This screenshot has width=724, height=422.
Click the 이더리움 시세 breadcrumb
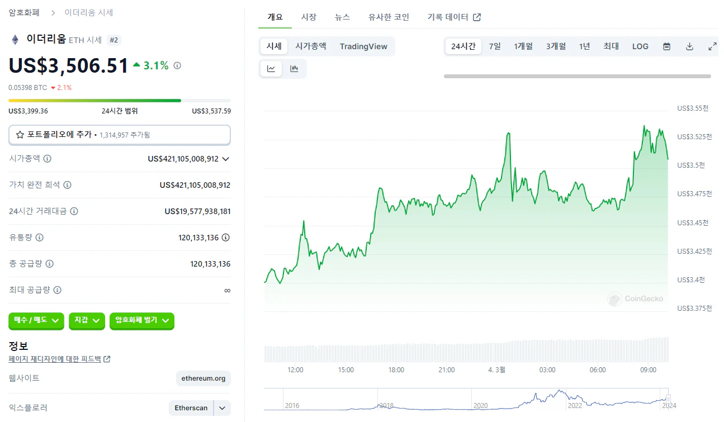click(x=89, y=12)
